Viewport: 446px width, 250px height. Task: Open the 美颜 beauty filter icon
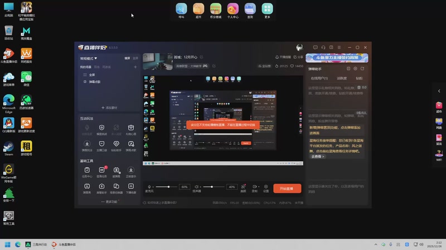(243, 188)
